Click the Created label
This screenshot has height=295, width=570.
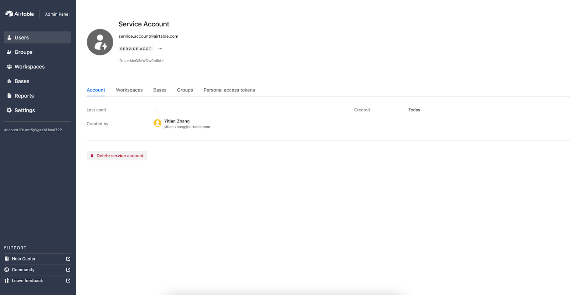click(362, 110)
